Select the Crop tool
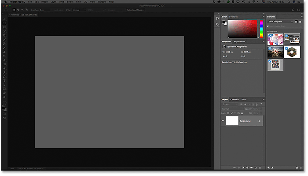Viewport: 308px width, 176px height. click(4, 36)
